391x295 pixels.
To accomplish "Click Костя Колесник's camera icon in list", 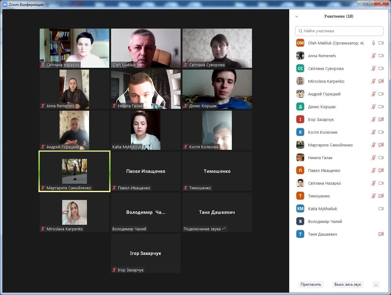I will (x=381, y=132).
